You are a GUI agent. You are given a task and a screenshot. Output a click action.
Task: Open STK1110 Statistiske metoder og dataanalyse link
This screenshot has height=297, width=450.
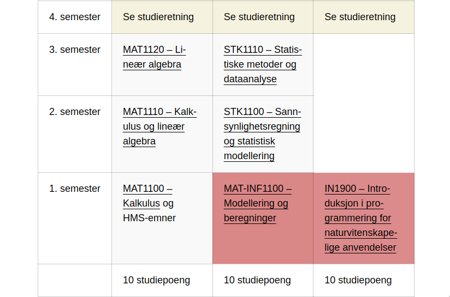click(263, 64)
